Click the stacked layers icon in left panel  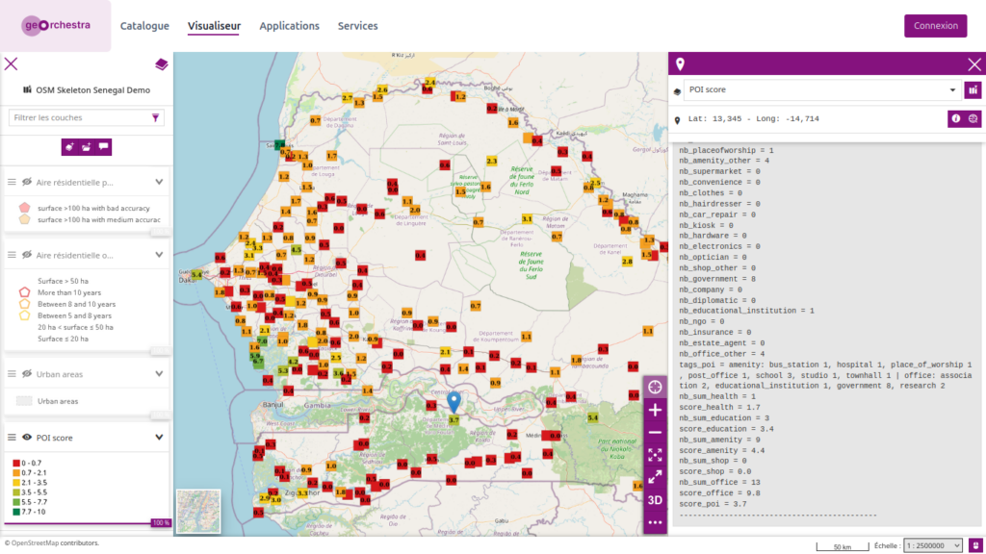[162, 64]
